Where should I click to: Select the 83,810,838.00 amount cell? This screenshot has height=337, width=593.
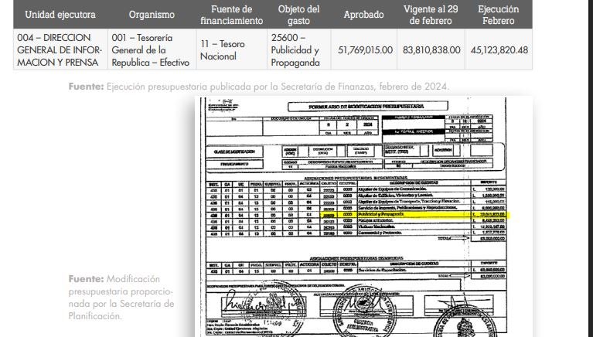point(432,49)
